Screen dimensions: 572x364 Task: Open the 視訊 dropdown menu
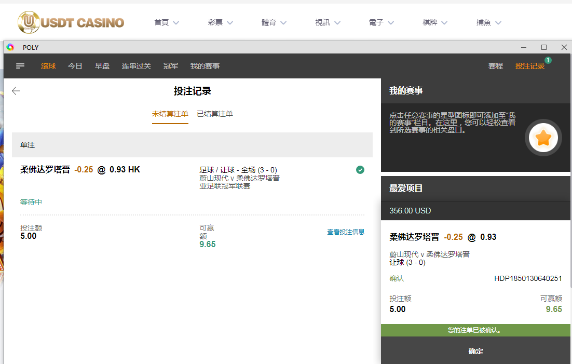pos(328,23)
